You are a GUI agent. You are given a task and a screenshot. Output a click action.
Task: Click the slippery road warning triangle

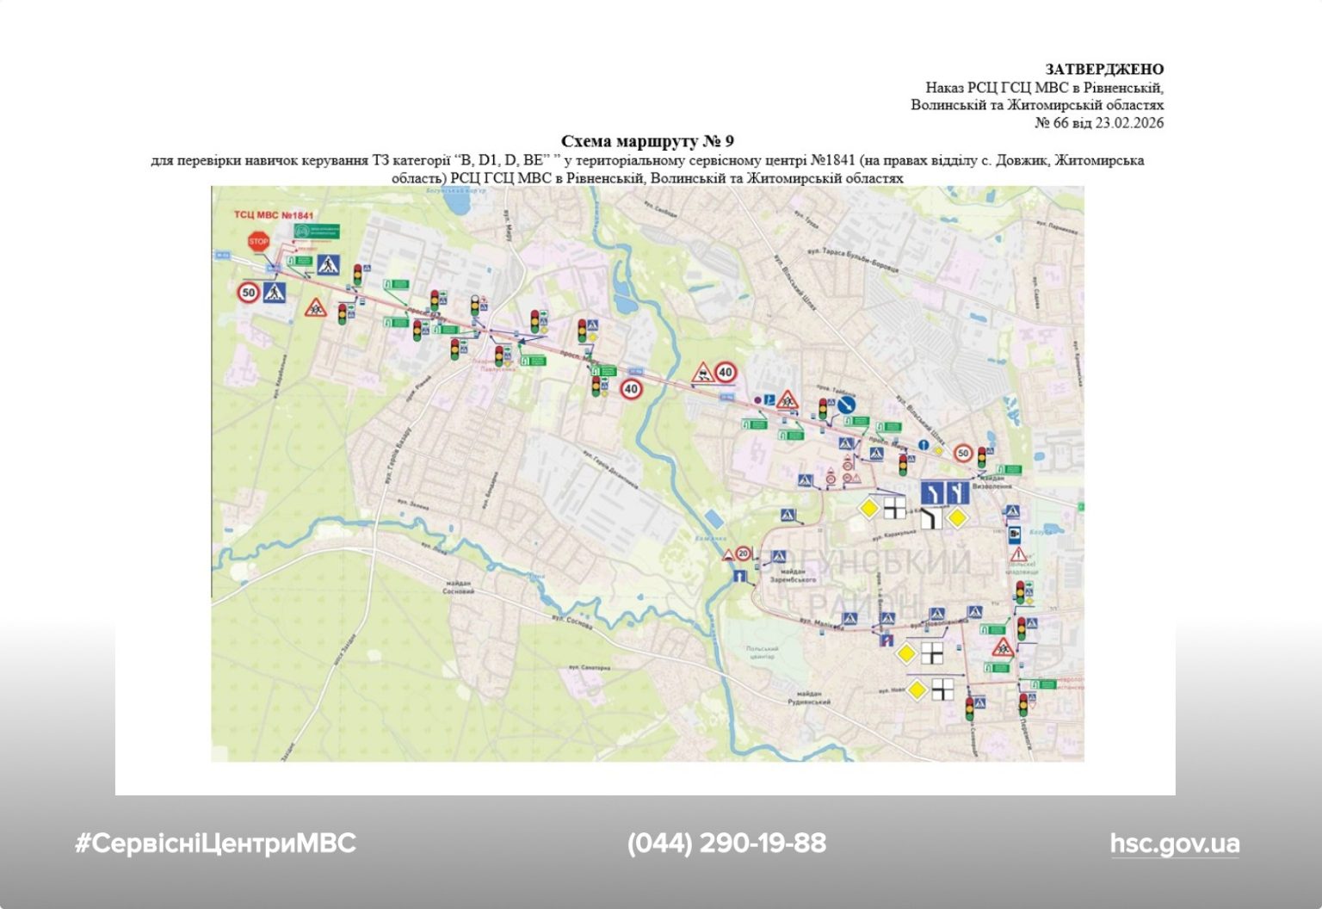703,374
